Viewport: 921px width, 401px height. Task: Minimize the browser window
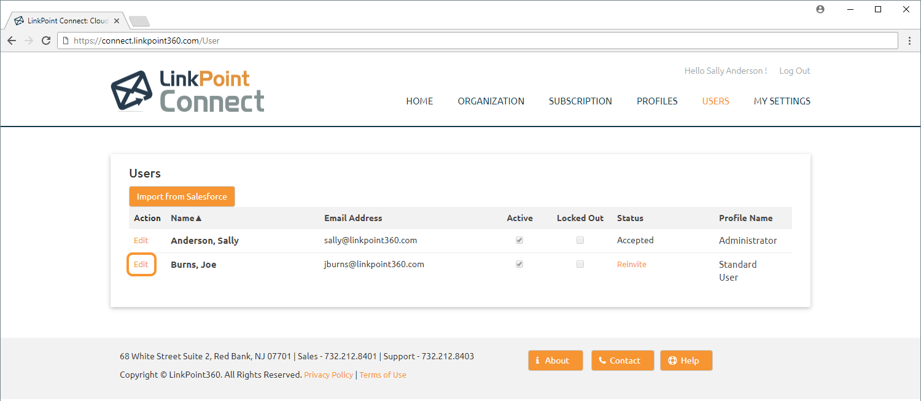pyautogui.click(x=850, y=9)
